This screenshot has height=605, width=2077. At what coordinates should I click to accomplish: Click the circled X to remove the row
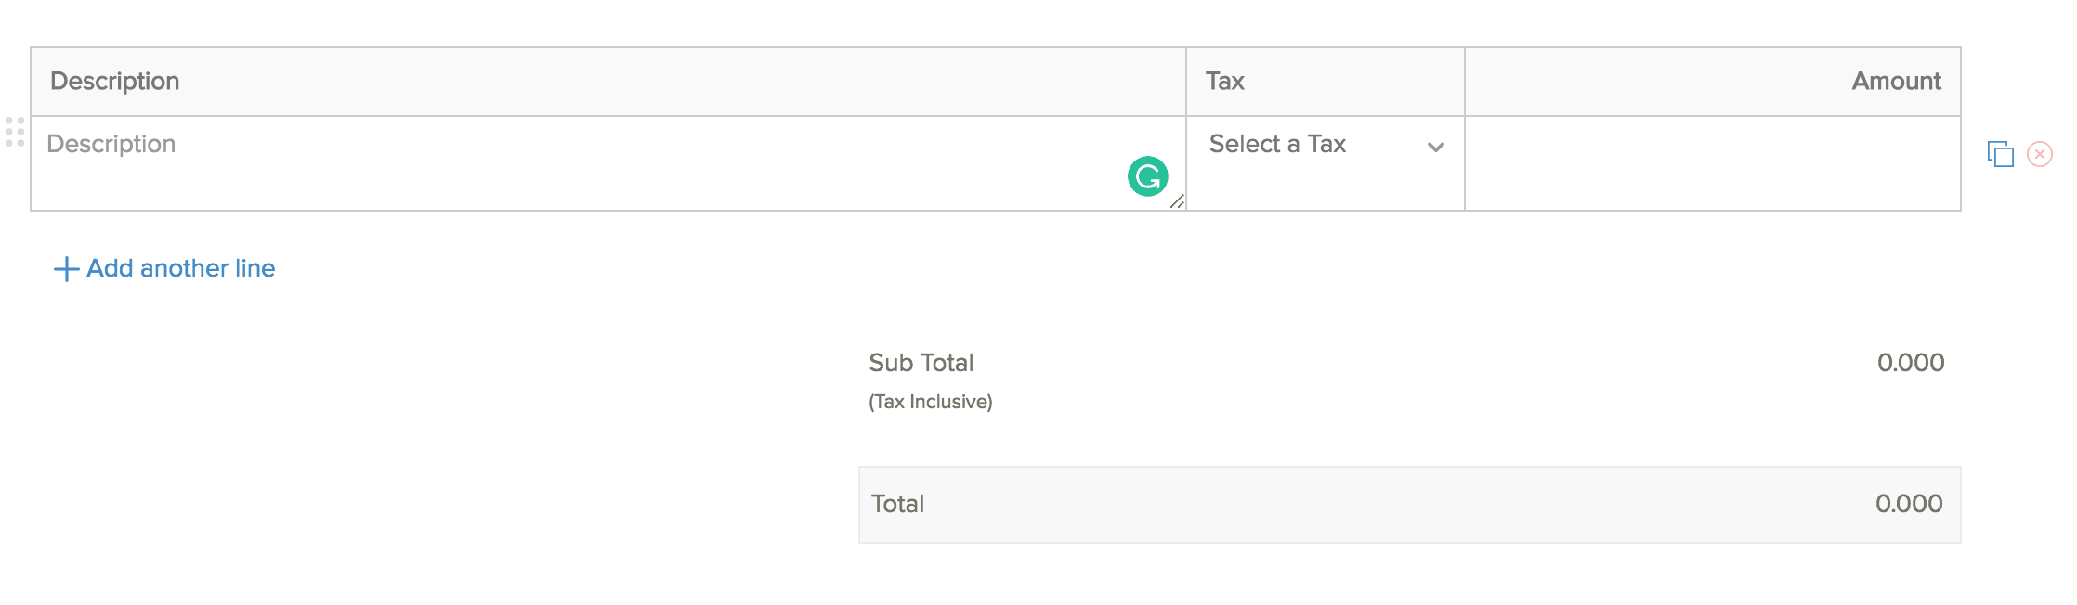[2040, 154]
